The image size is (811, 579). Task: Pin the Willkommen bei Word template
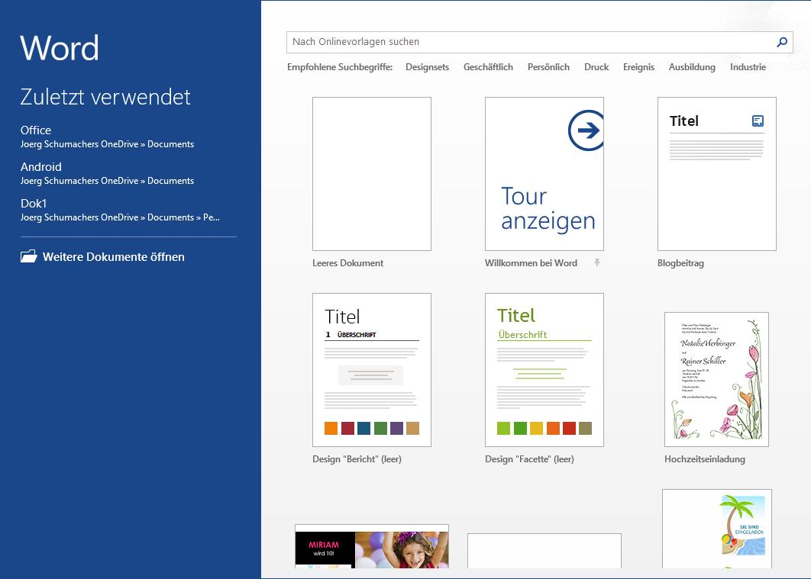click(x=597, y=262)
